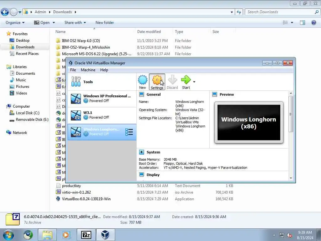
Task: Expand the Open button dropdown arrow
Action: point(54,23)
